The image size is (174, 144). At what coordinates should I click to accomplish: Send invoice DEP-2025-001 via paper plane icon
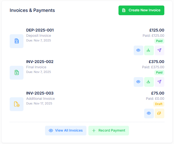(x=159, y=50)
